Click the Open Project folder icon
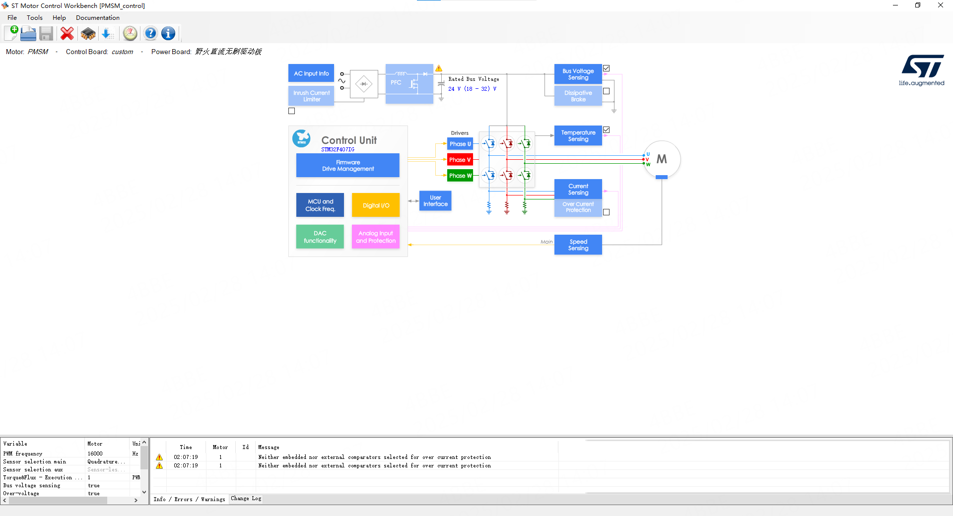The image size is (953, 516). coord(28,33)
